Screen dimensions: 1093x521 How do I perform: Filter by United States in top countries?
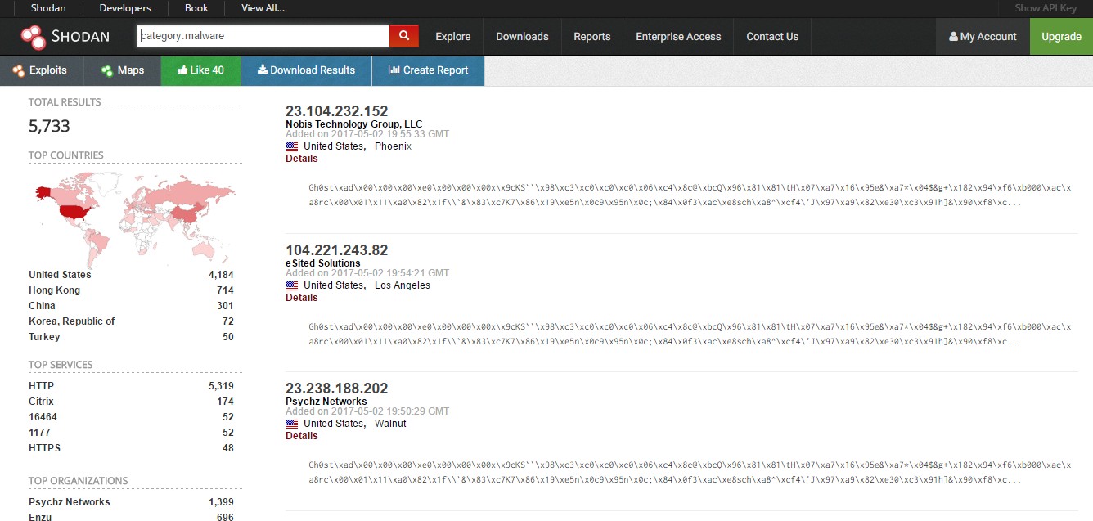tap(60, 275)
